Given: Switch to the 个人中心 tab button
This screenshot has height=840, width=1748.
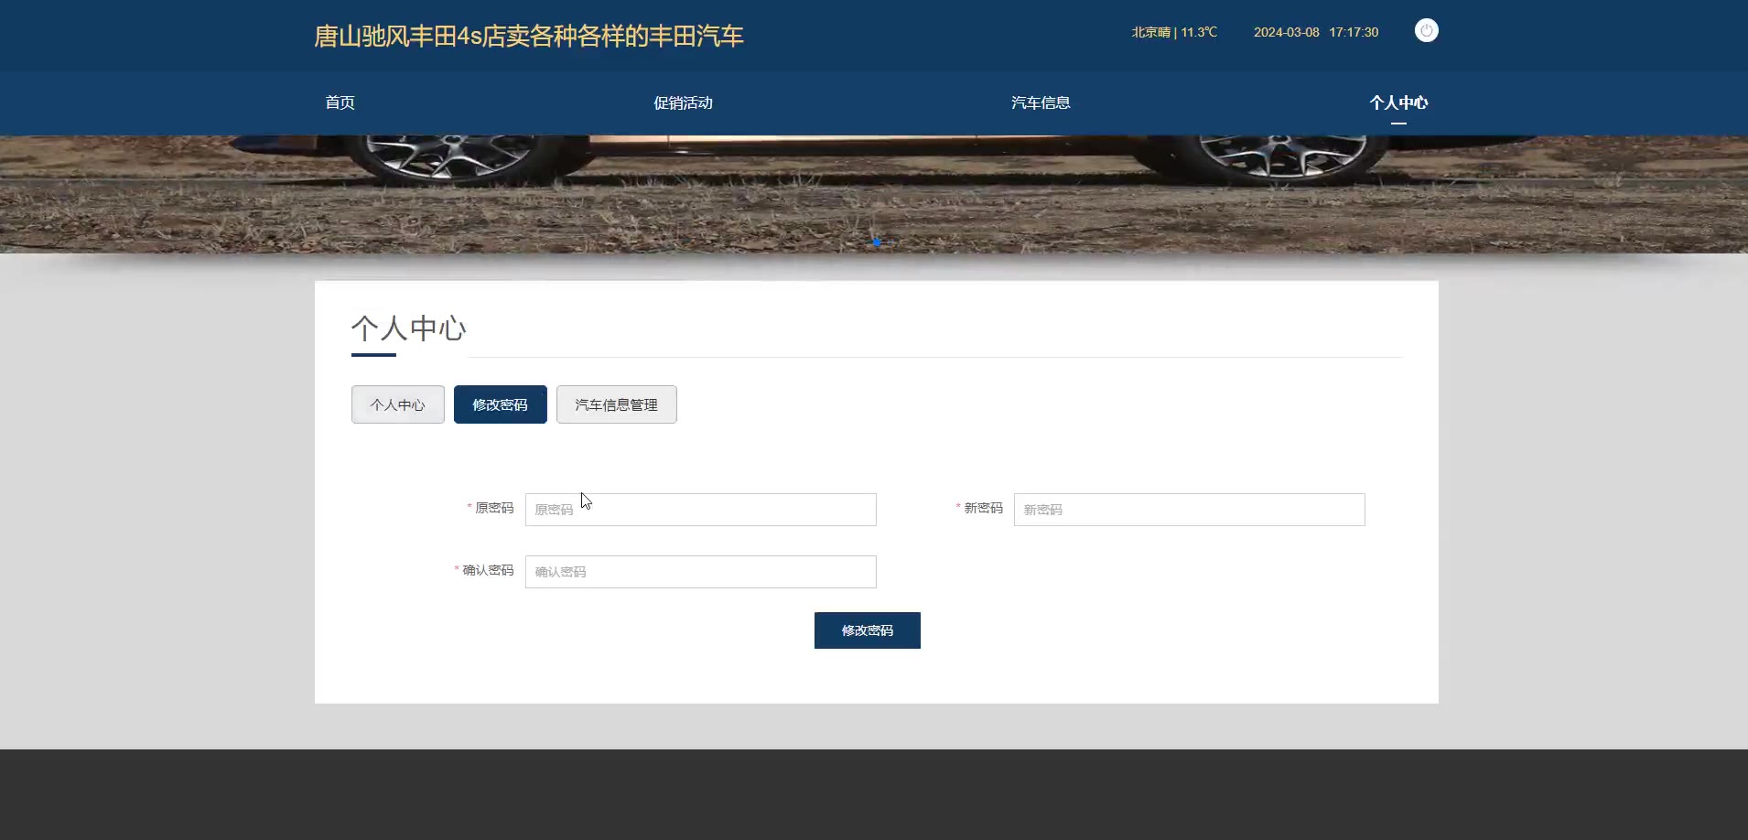Looking at the screenshot, I should click(x=398, y=404).
